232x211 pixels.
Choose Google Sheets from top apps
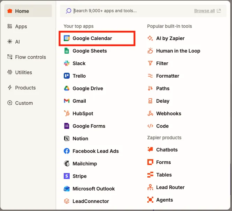click(90, 51)
